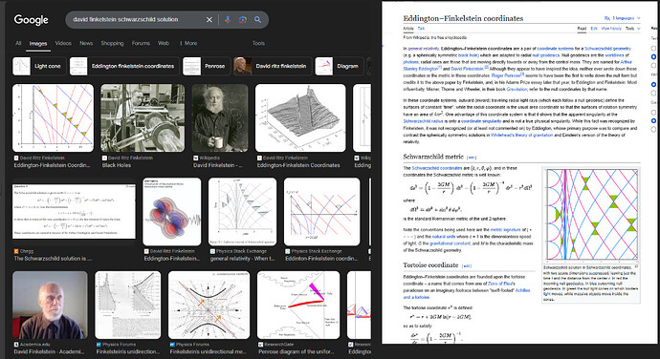660x359 pixels.
Task: Follow the 'Gravitation' book link
Action: (517, 89)
